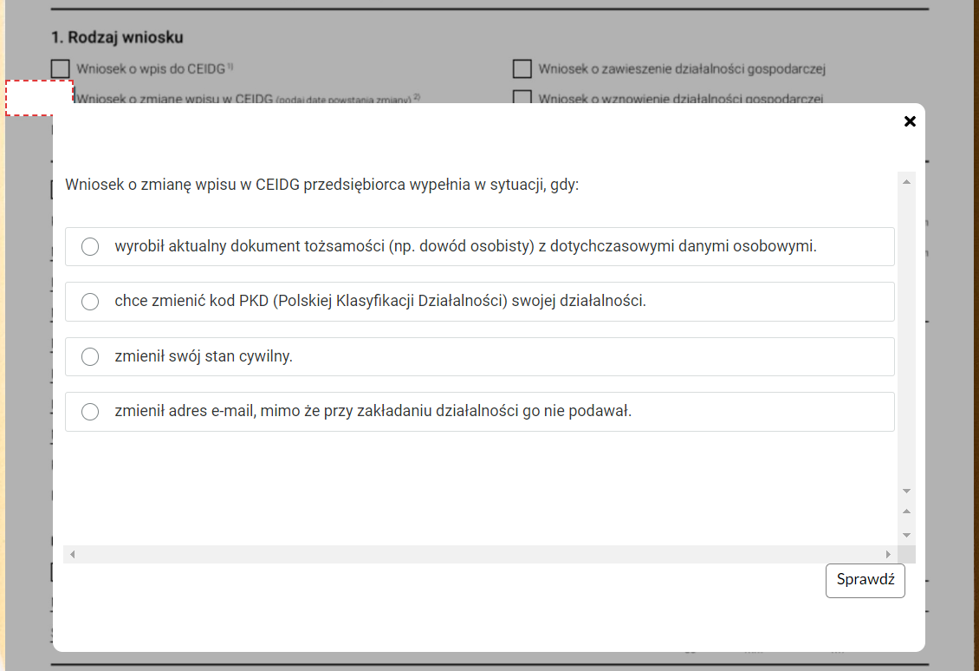
Task: Click the quiz question text about CEIDG
Action: (x=321, y=186)
